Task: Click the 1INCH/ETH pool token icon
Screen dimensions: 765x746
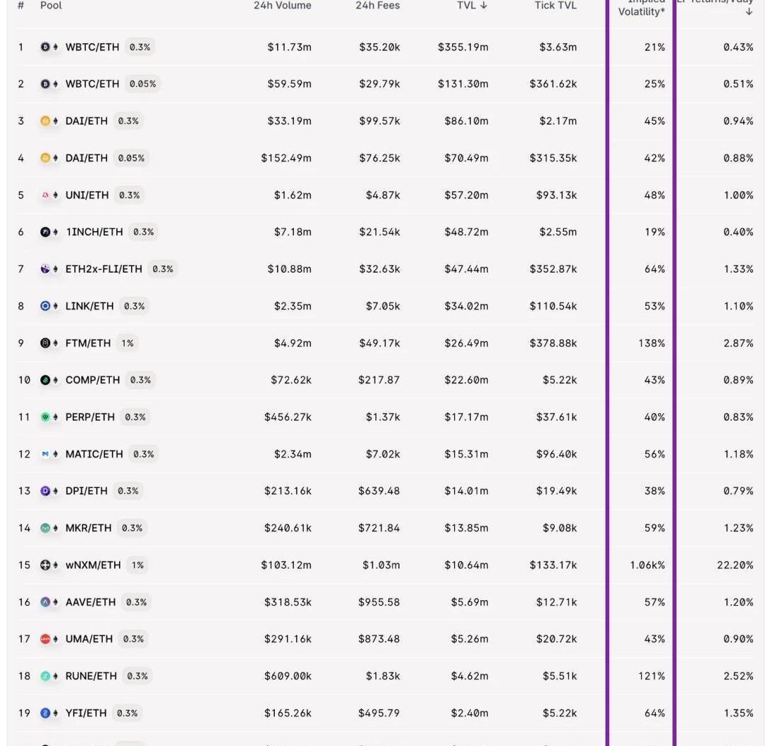Action: (x=46, y=232)
